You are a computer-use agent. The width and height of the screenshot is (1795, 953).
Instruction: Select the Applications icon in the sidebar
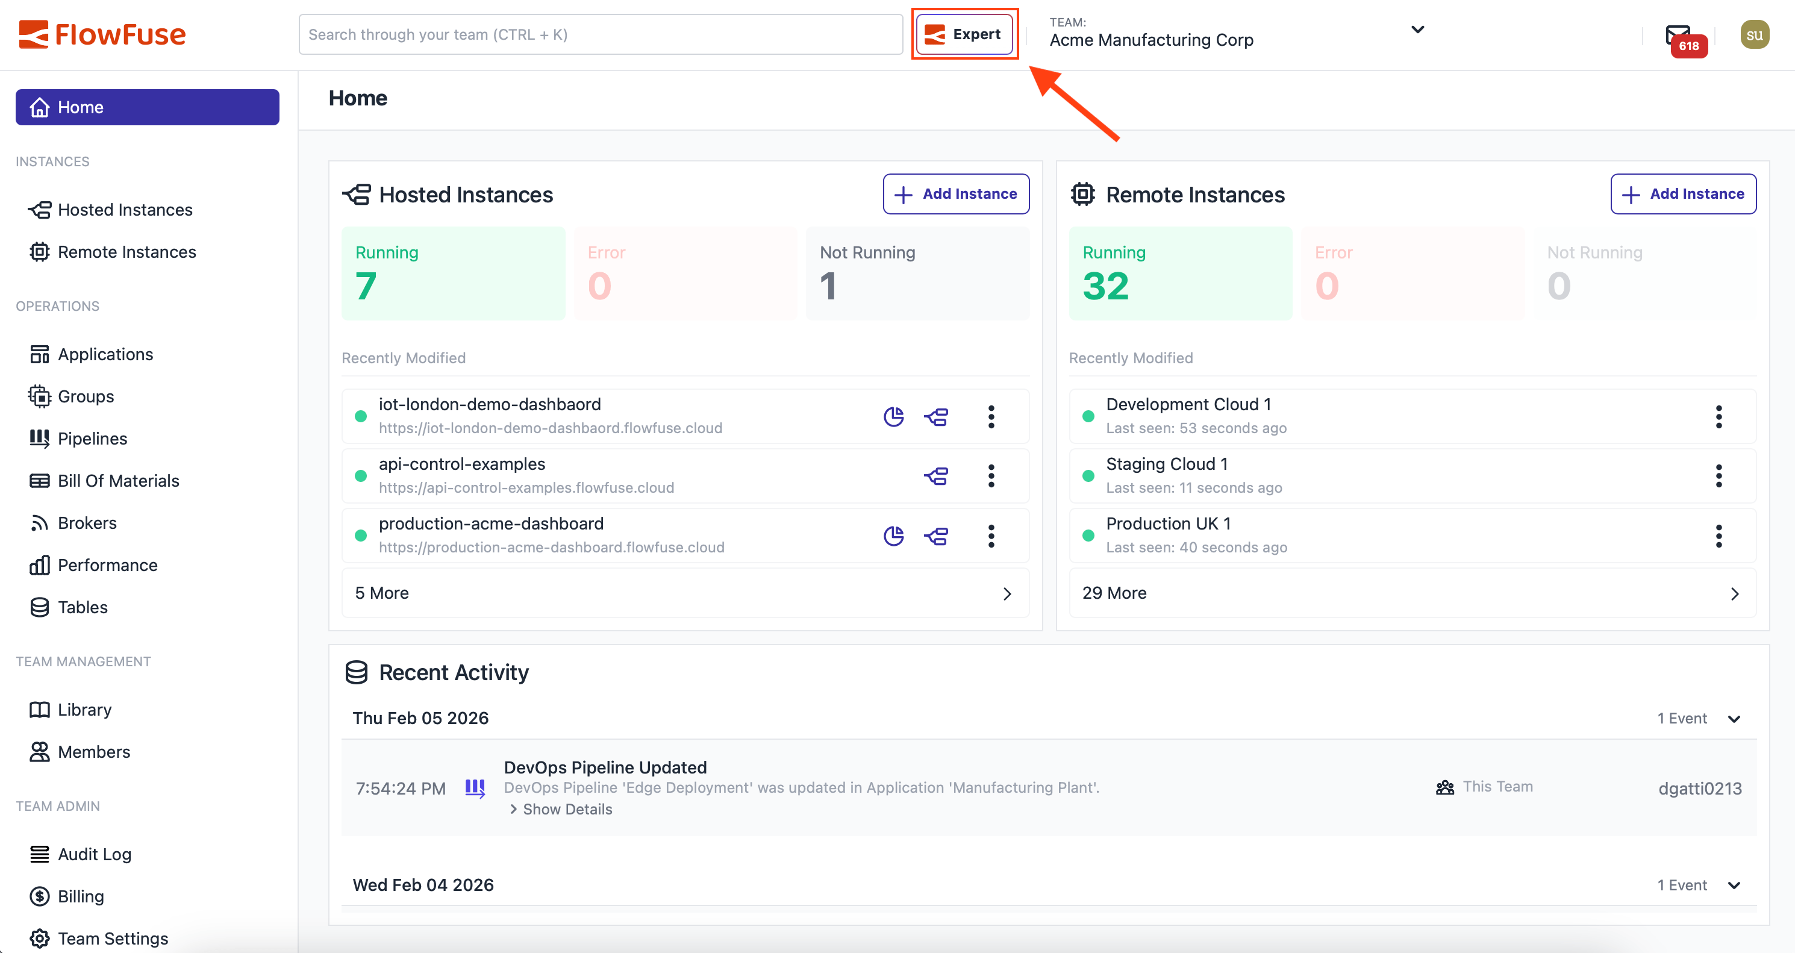pyautogui.click(x=40, y=354)
